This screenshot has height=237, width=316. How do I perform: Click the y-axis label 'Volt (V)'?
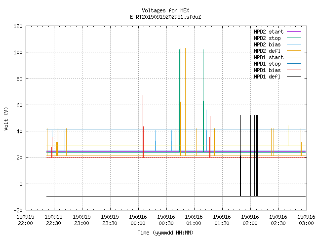6,118
